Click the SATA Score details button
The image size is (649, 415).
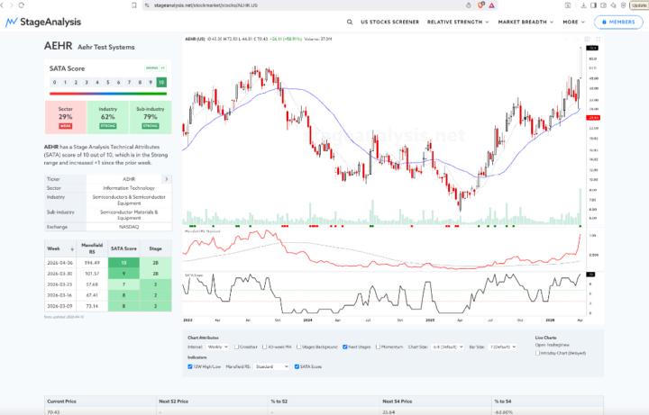point(156,68)
